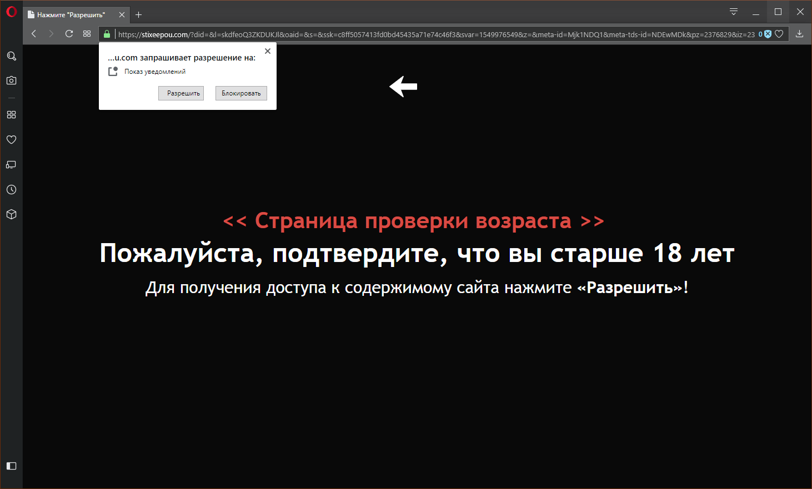Open Speed Dial from sidebar
This screenshot has height=489, width=812.
[11, 114]
